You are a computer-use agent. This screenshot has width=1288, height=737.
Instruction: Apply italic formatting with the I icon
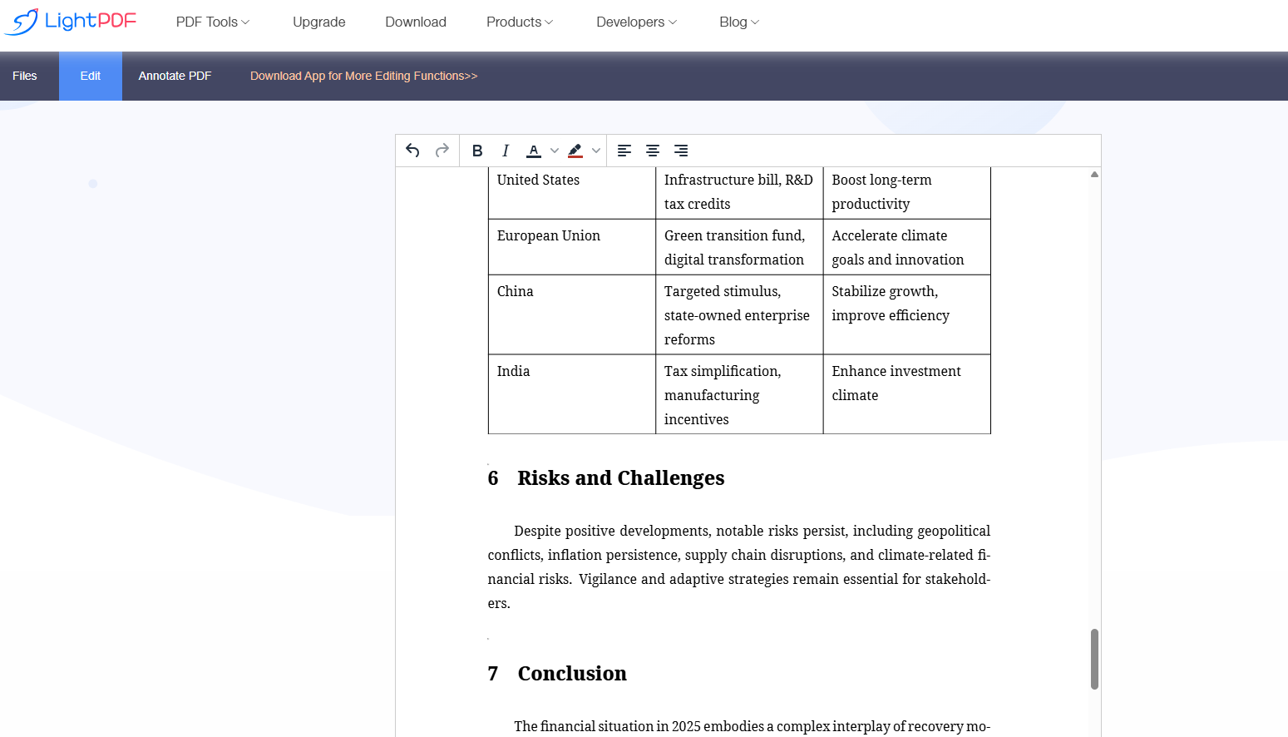(506, 151)
